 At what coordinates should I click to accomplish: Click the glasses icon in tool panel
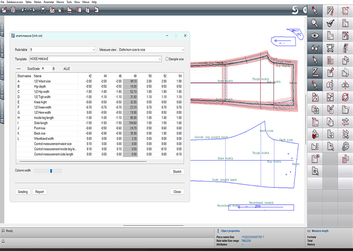pos(315,48)
